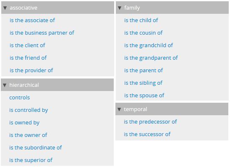230x167 pixels.
Task: Choose "is the superior of" link
Action: pos(31,160)
